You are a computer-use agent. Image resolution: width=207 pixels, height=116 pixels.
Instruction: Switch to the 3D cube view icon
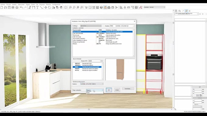coord(101,8)
